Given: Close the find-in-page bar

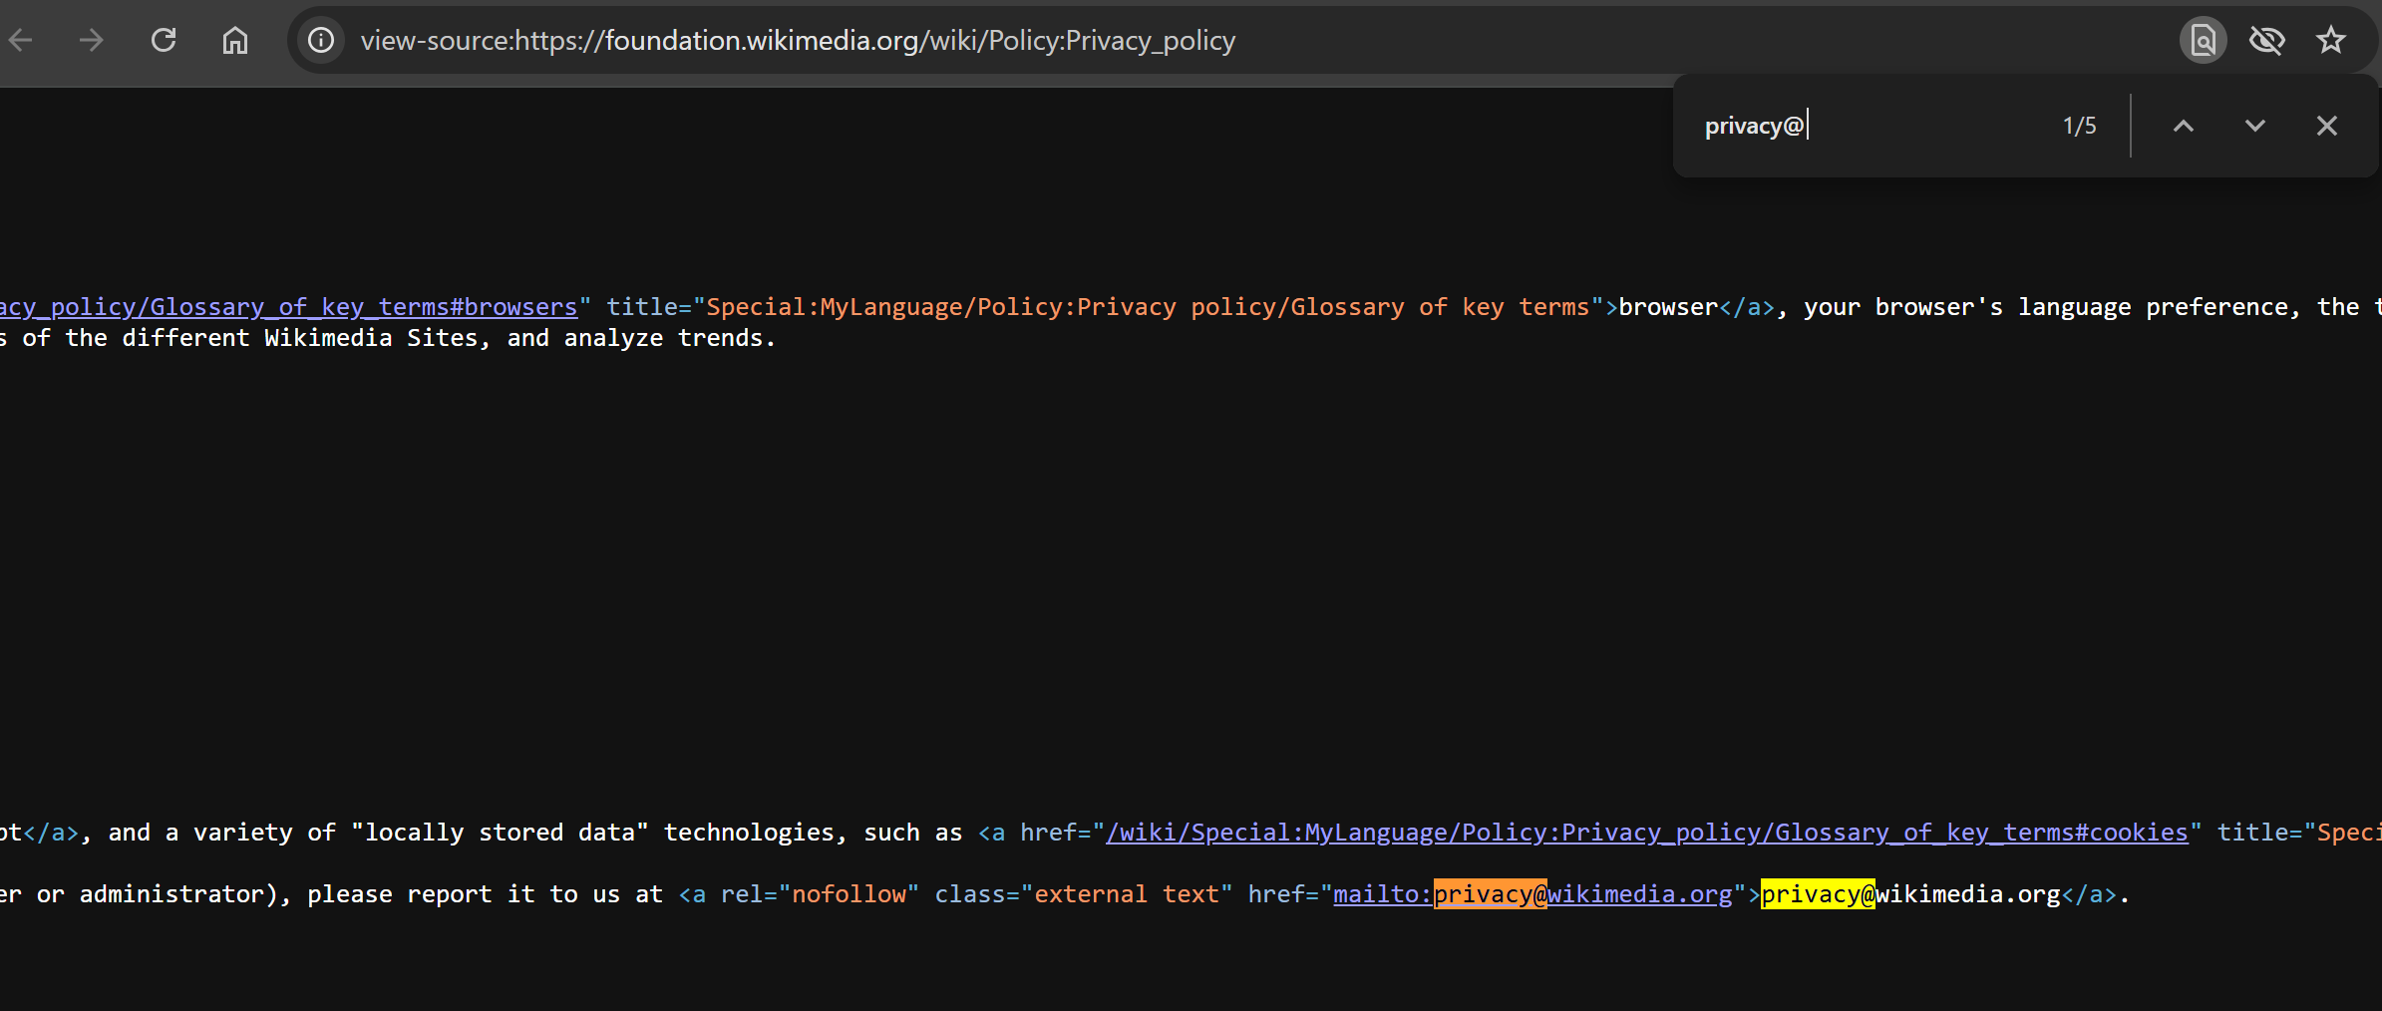Looking at the screenshot, I should tap(2327, 126).
